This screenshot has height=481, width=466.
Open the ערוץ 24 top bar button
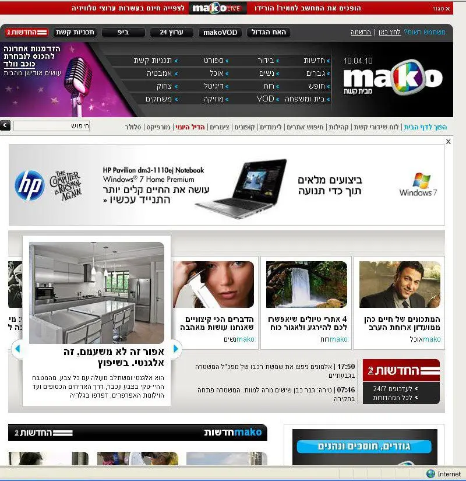pos(172,32)
